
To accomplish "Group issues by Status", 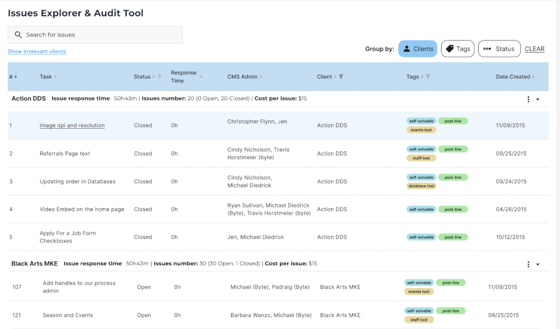I will 499,49.
